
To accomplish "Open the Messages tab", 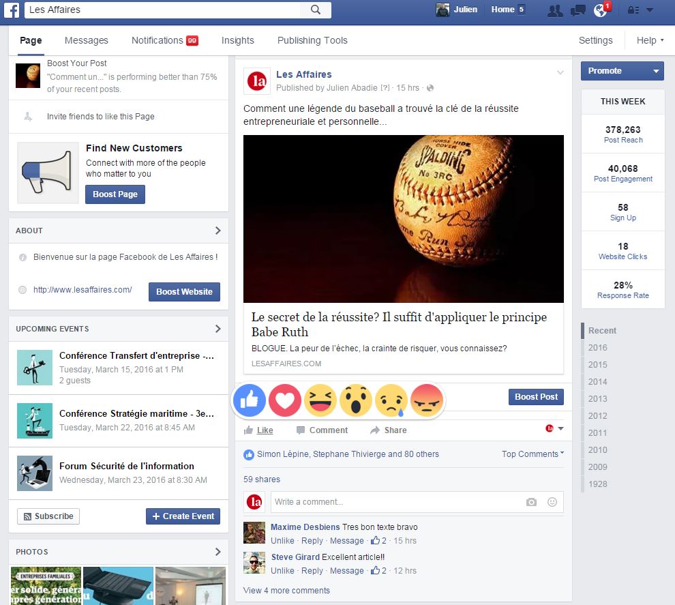I will 87,40.
